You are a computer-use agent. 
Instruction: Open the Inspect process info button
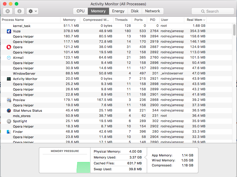coord(19,11)
